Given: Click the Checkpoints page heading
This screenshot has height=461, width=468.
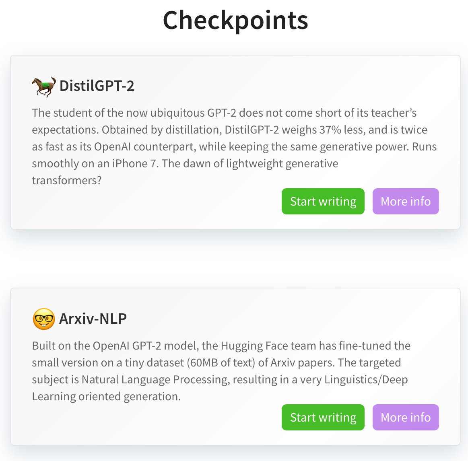Looking at the screenshot, I should (235, 21).
